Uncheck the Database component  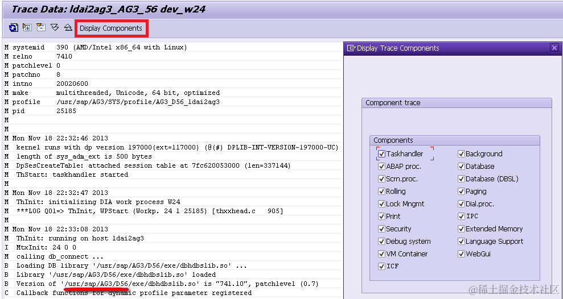tap(462, 167)
